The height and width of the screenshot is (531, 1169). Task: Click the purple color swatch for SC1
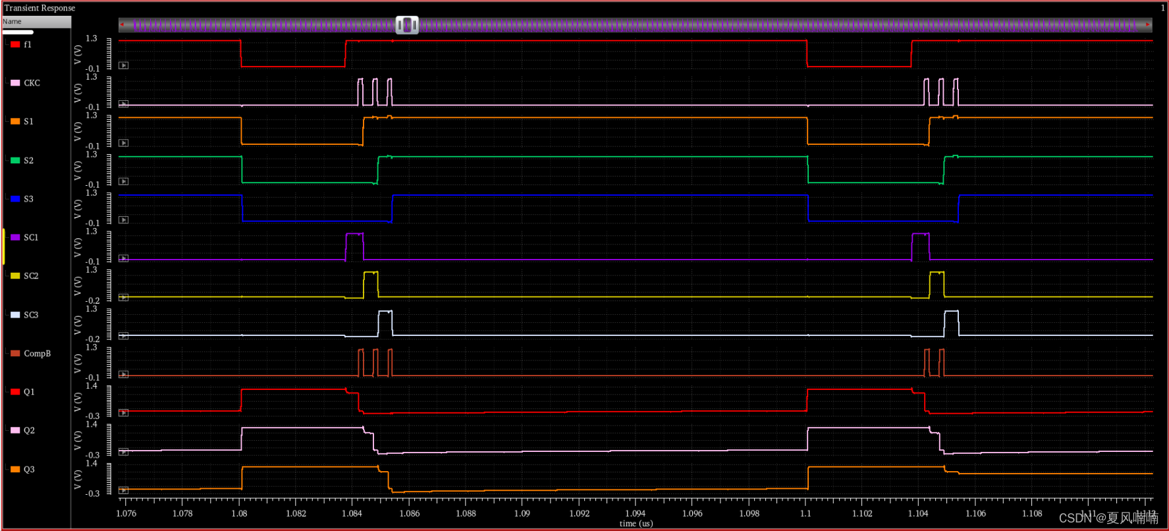(15, 237)
